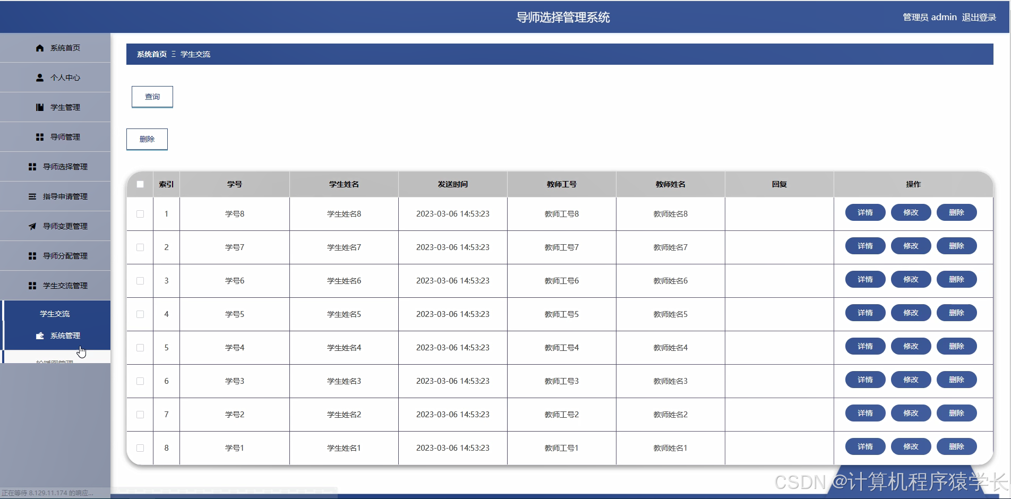Click 删除 for row 学号5

(956, 313)
